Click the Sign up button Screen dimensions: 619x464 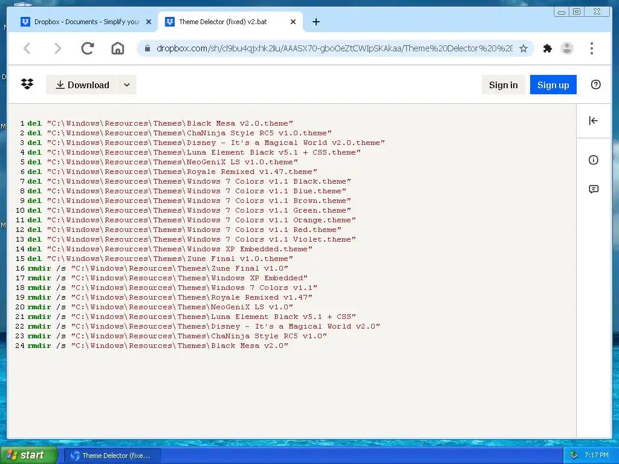pyautogui.click(x=553, y=85)
